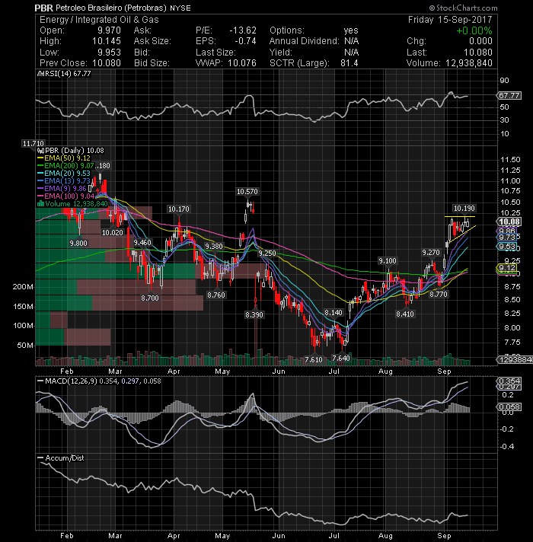Click the candlestick icon beside PBR (Daily)
This screenshot has width=533, height=542.
pos(40,151)
